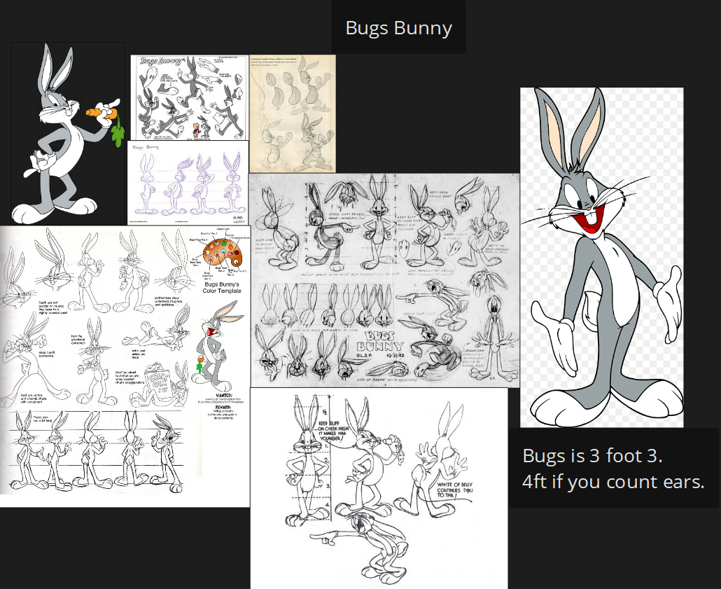This screenshot has height=589, width=721.
Task: Click the "Bugs Bunny's Color Template" label
Action: 222,288
